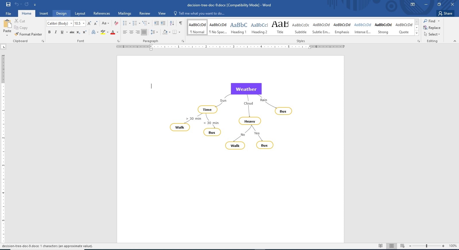This screenshot has width=459, height=250.
Task: Increase font size with the Grow Font icon
Action: pyautogui.click(x=89, y=23)
